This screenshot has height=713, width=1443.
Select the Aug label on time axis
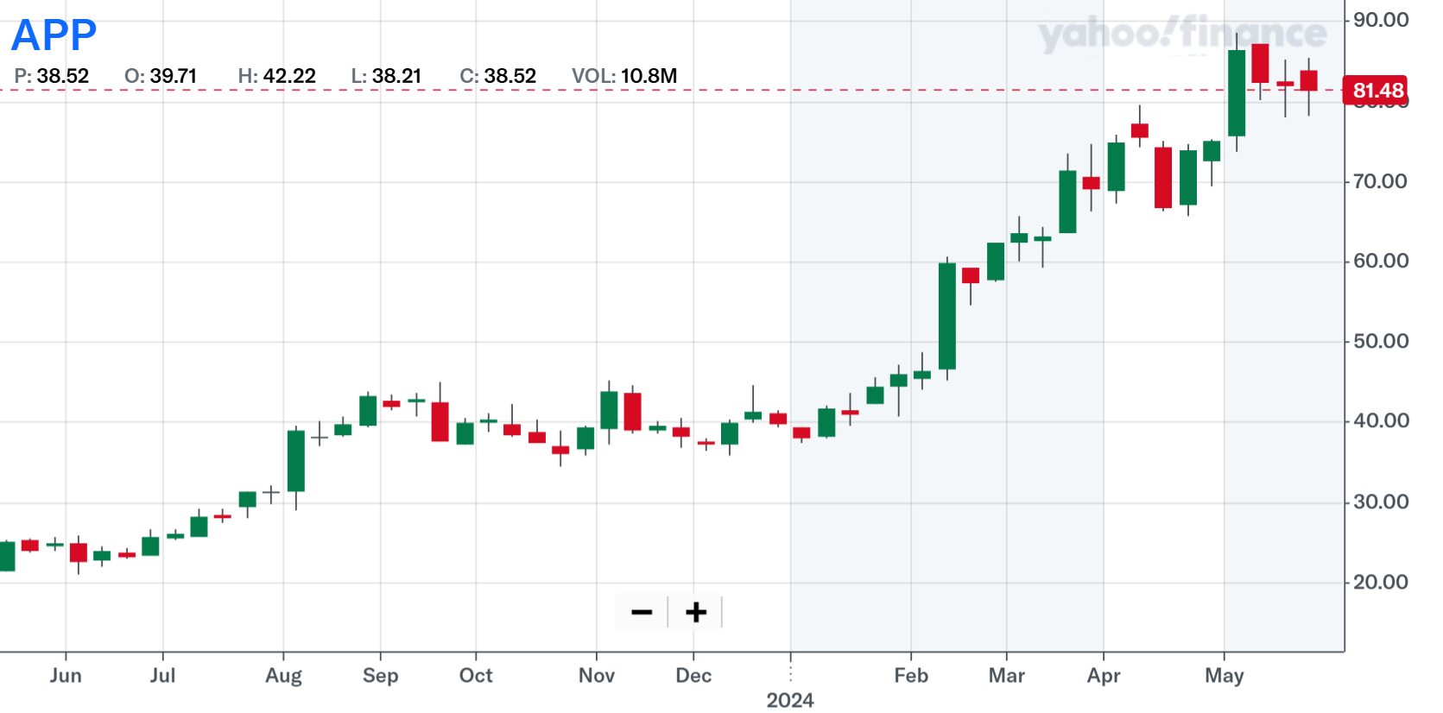tap(283, 675)
